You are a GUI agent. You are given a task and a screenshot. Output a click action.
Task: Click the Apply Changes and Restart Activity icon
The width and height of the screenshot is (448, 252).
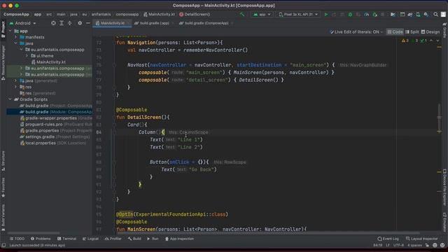(334, 14)
